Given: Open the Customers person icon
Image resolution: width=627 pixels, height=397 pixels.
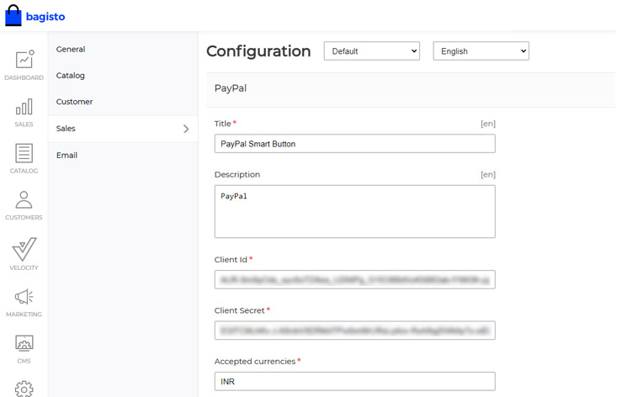Looking at the screenshot, I should point(24,200).
